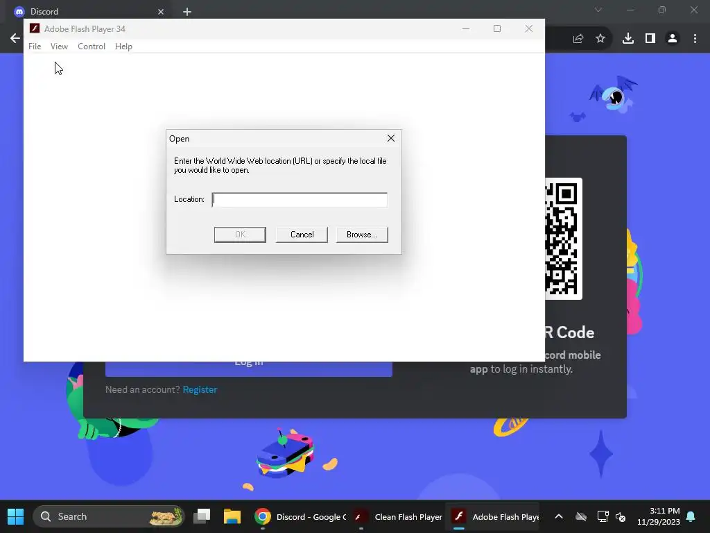This screenshot has width=710, height=533.
Task: Click the network tray icon
Action: 603,516
